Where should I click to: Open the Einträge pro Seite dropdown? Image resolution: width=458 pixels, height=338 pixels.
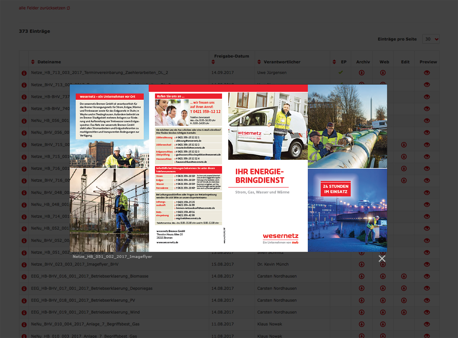click(x=431, y=39)
